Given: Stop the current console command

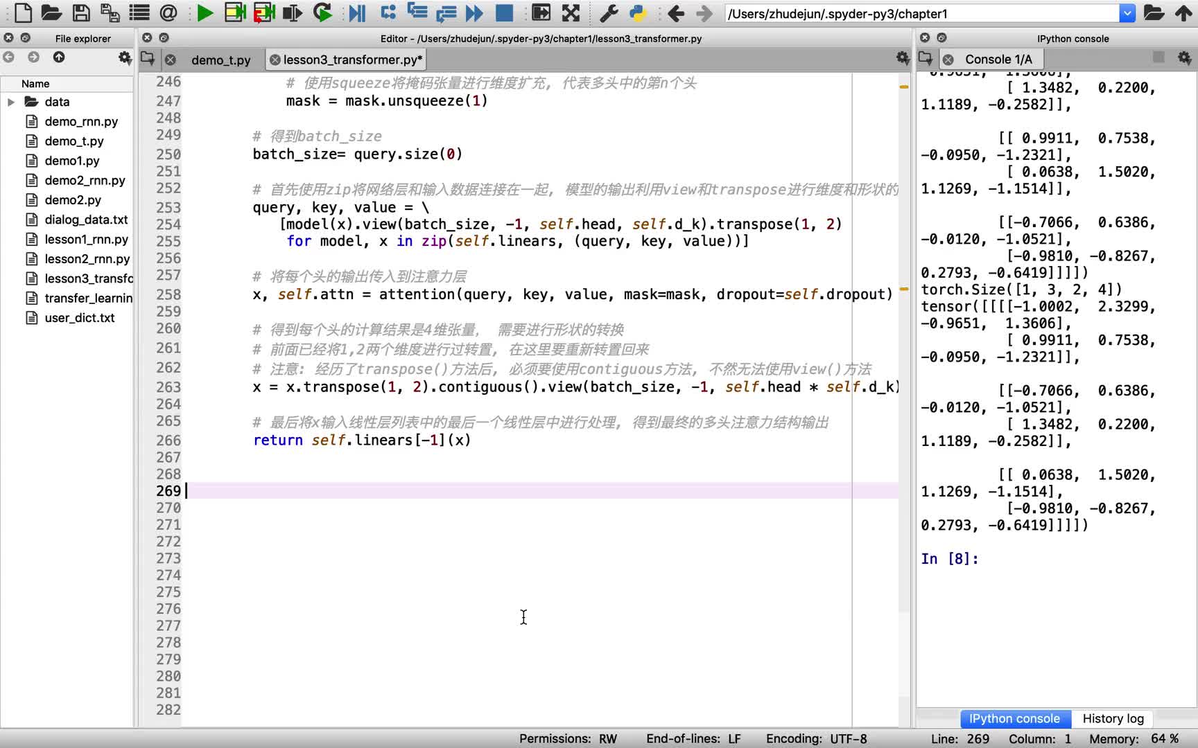Looking at the screenshot, I should tap(1158, 57).
